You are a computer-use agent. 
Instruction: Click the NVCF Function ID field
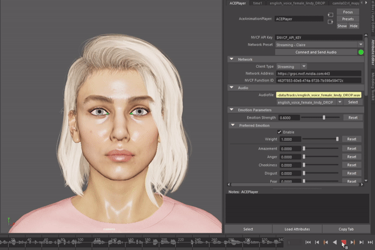coord(319,81)
